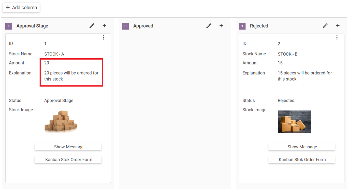Click the 0 count badge of Approved column

125,26
